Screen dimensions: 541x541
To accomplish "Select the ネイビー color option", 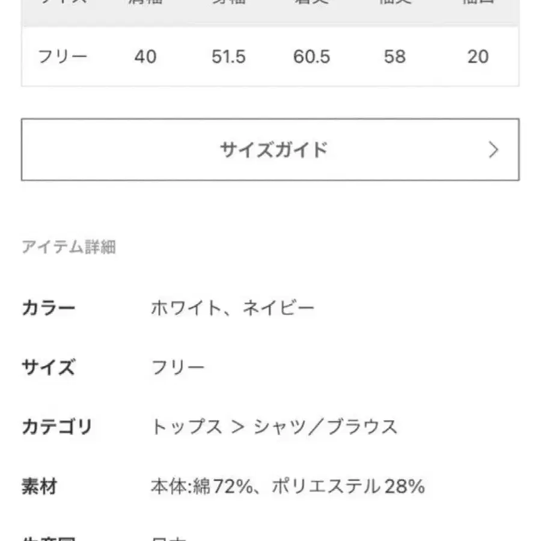I will coord(280,307).
